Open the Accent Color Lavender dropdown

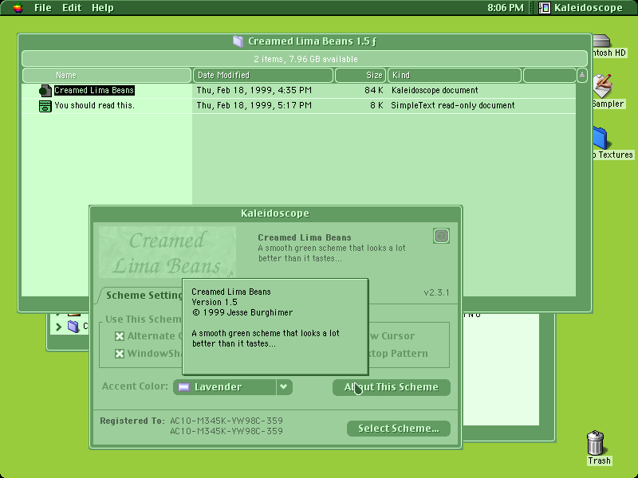pyautogui.click(x=233, y=387)
